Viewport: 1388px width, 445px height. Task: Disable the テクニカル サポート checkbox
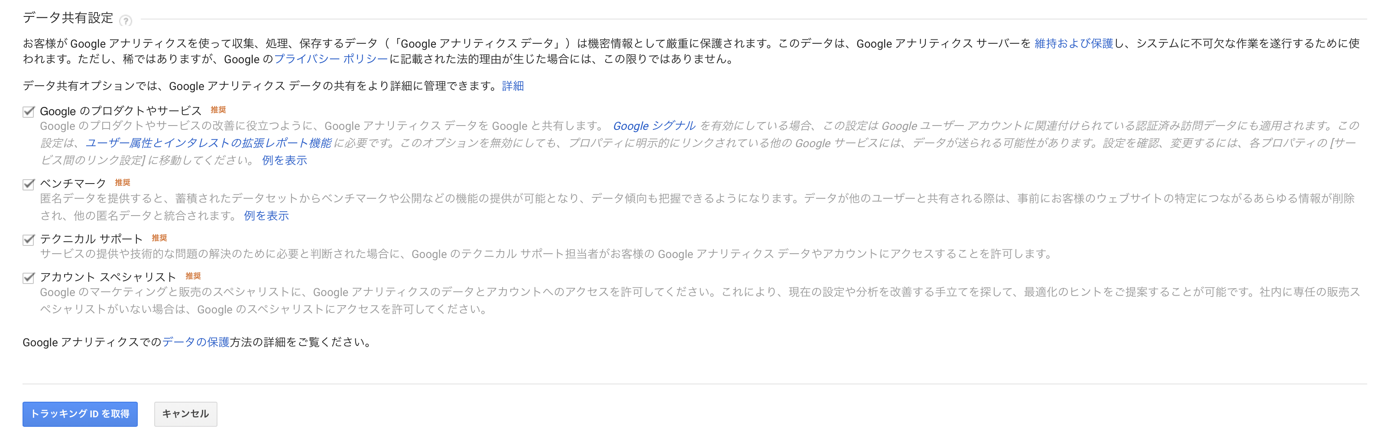point(29,239)
